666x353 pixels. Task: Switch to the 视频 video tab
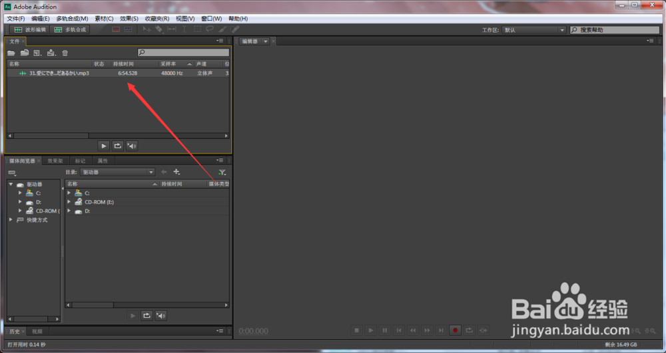tap(37, 331)
